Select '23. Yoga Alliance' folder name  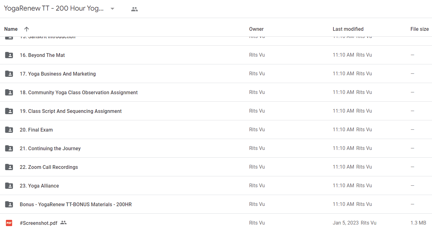tap(39, 186)
